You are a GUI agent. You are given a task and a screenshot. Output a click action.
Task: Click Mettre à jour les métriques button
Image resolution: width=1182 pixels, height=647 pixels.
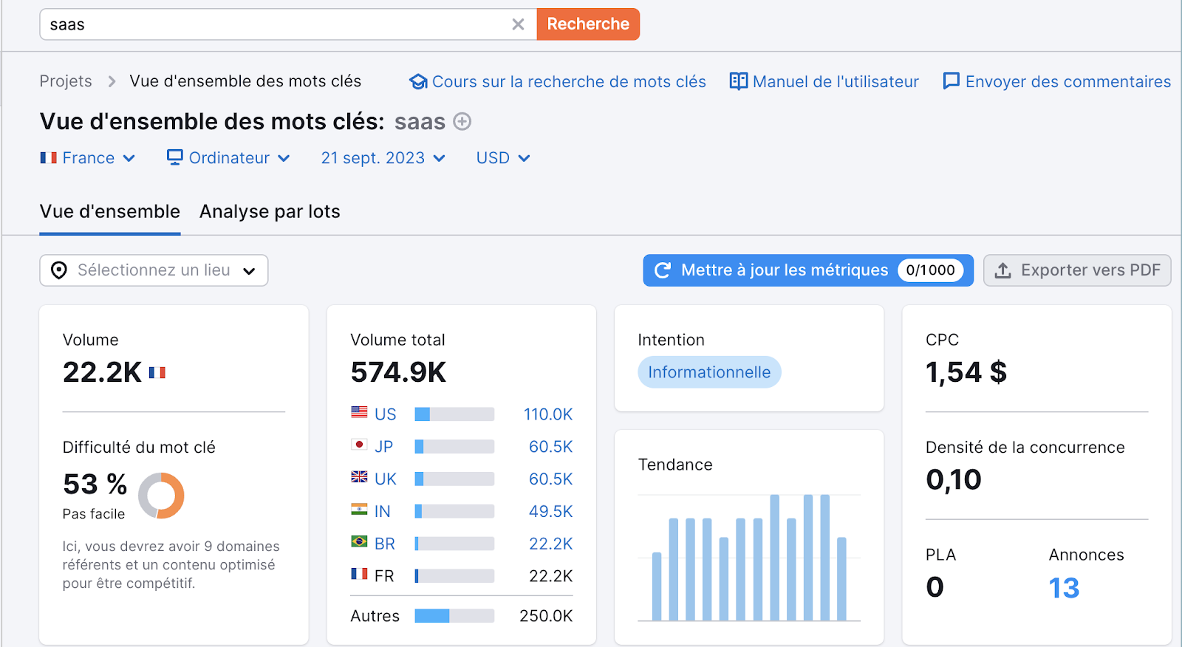808,270
